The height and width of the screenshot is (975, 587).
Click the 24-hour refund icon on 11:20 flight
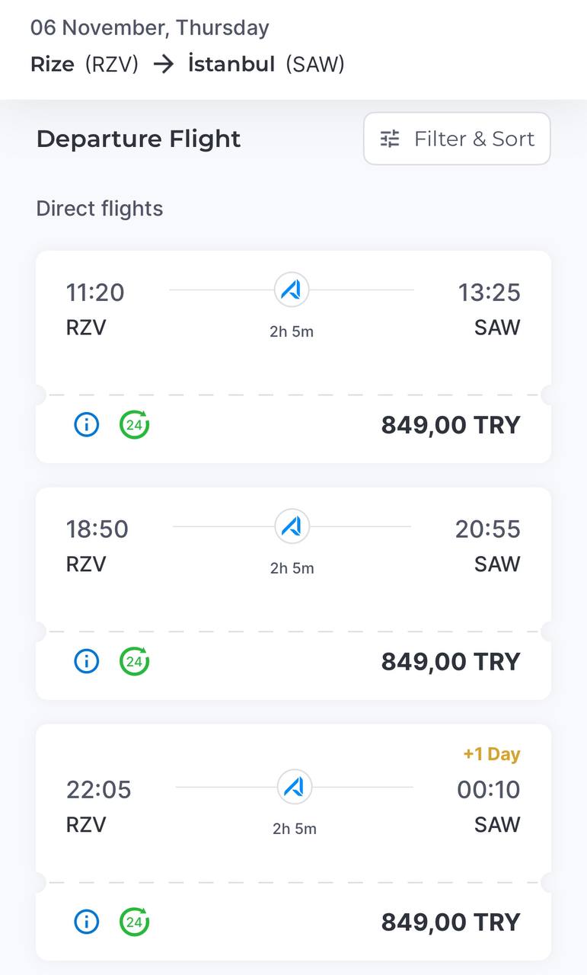click(135, 424)
